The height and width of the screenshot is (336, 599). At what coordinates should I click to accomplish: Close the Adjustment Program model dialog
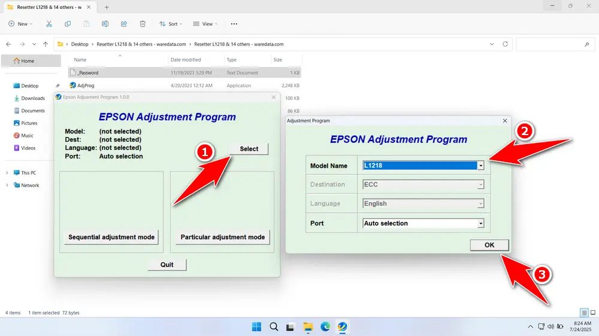pos(504,121)
